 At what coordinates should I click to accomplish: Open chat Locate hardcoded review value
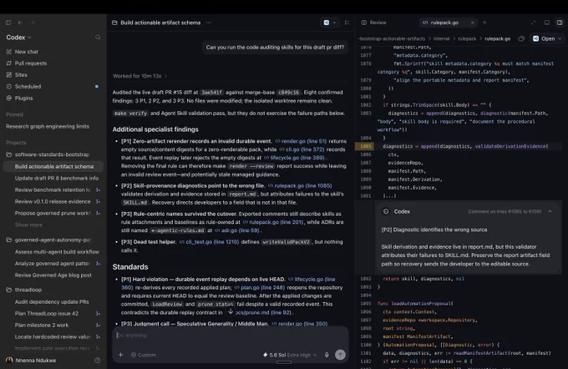pyautogui.click(x=53, y=336)
